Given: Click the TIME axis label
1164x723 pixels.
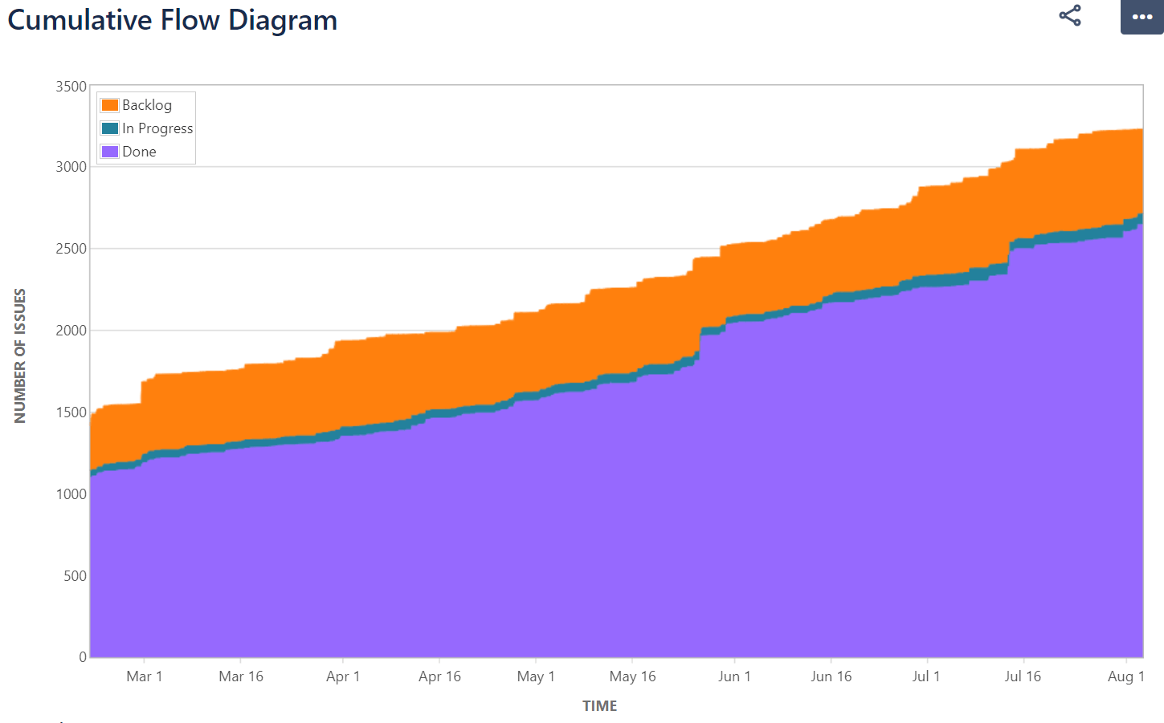Looking at the screenshot, I should [x=599, y=705].
